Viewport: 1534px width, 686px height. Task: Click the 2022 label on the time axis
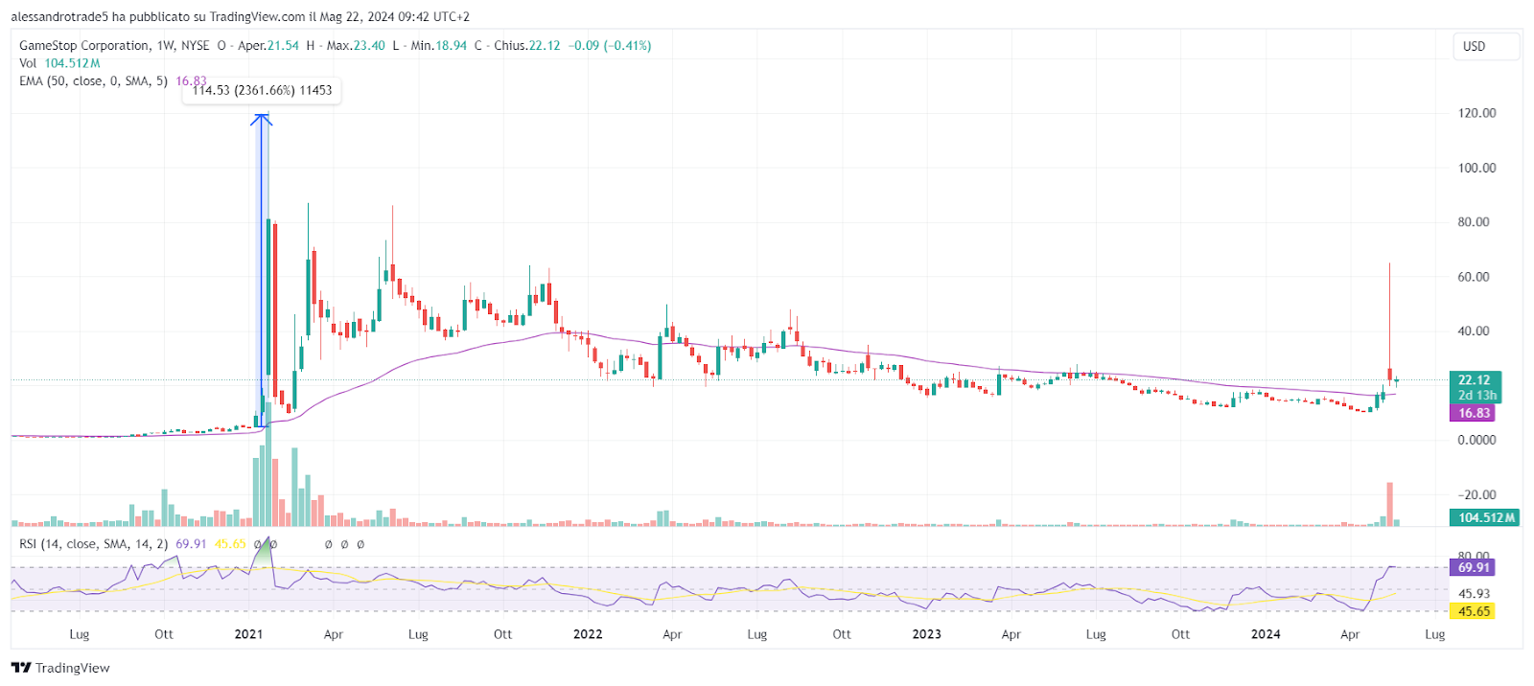pos(588,634)
